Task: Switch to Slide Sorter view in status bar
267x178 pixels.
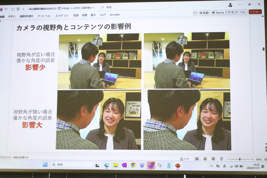Action: [205, 159]
